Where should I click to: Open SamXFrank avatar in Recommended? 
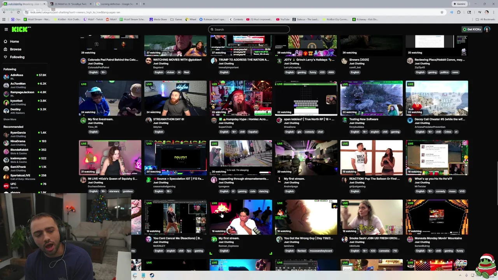point(6,168)
